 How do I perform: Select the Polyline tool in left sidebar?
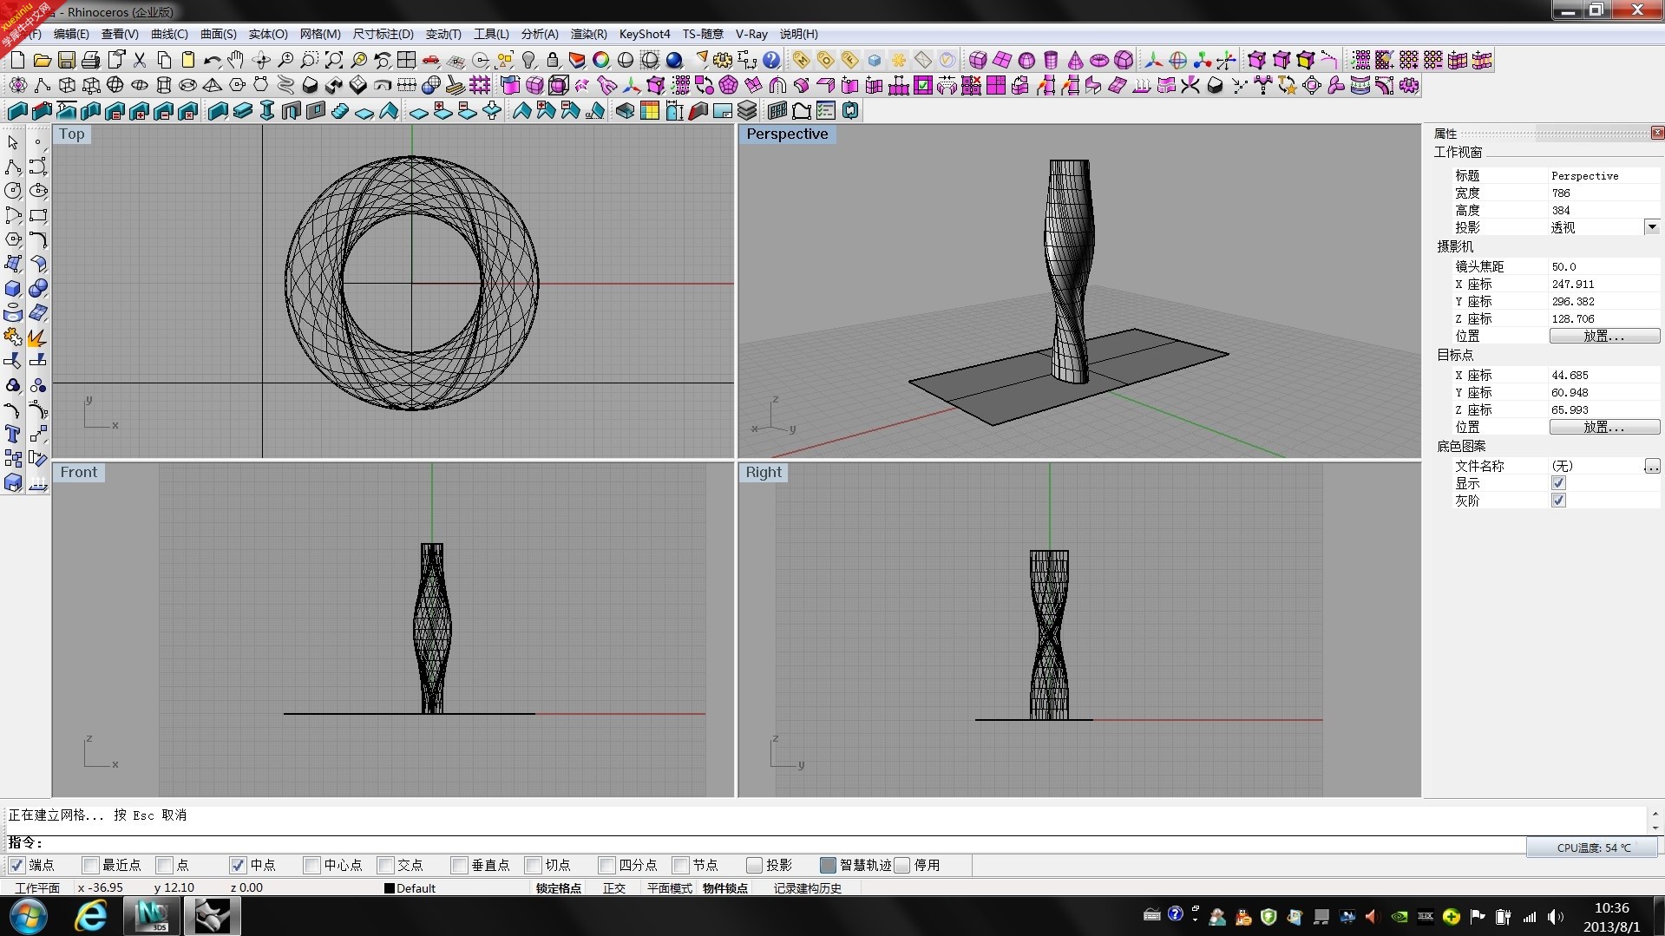pyautogui.click(x=13, y=167)
